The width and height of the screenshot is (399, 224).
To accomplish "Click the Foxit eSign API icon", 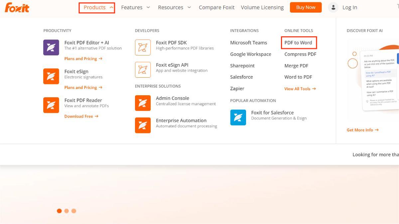I will (x=143, y=70).
